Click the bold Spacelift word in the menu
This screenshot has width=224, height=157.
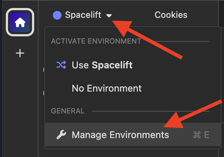pyautogui.click(x=112, y=65)
